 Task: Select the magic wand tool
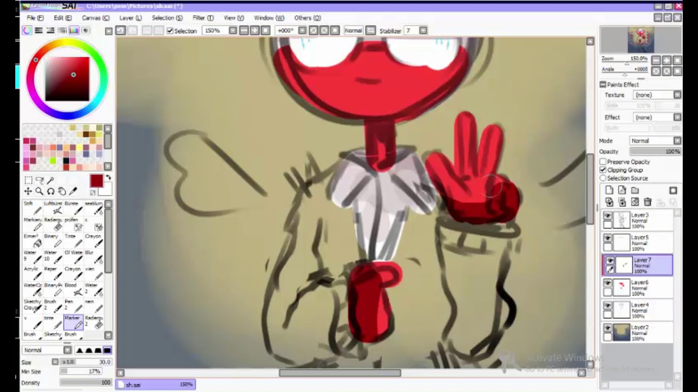coord(51,180)
